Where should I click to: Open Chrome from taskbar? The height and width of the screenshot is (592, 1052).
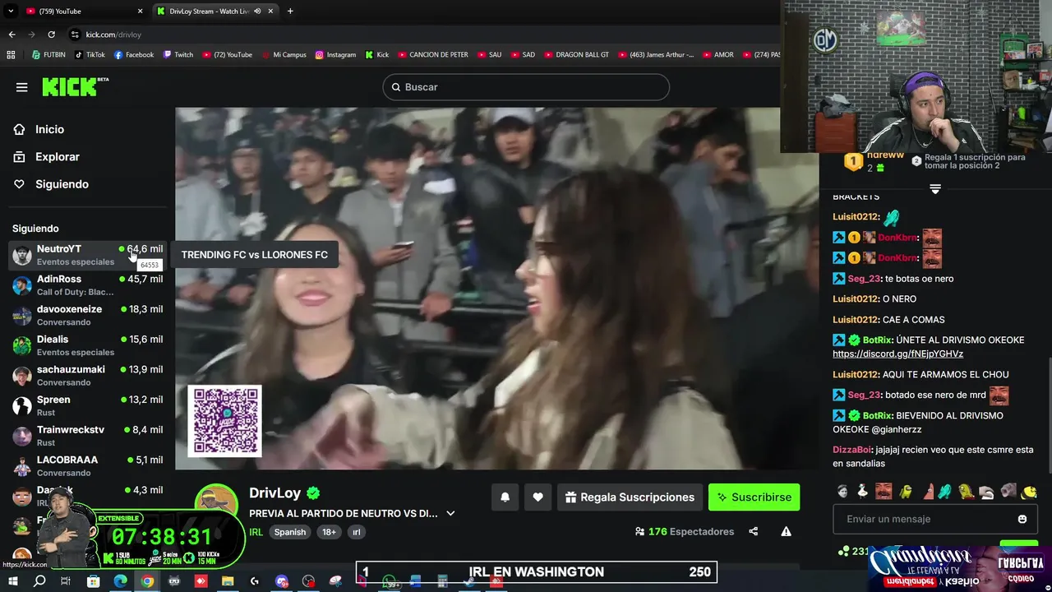pos(147,581)
